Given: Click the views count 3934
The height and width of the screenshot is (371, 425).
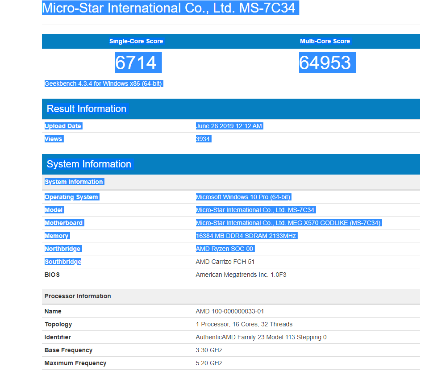Looking at the screenshot, I should pyautogui.click(x=203, y=139).
